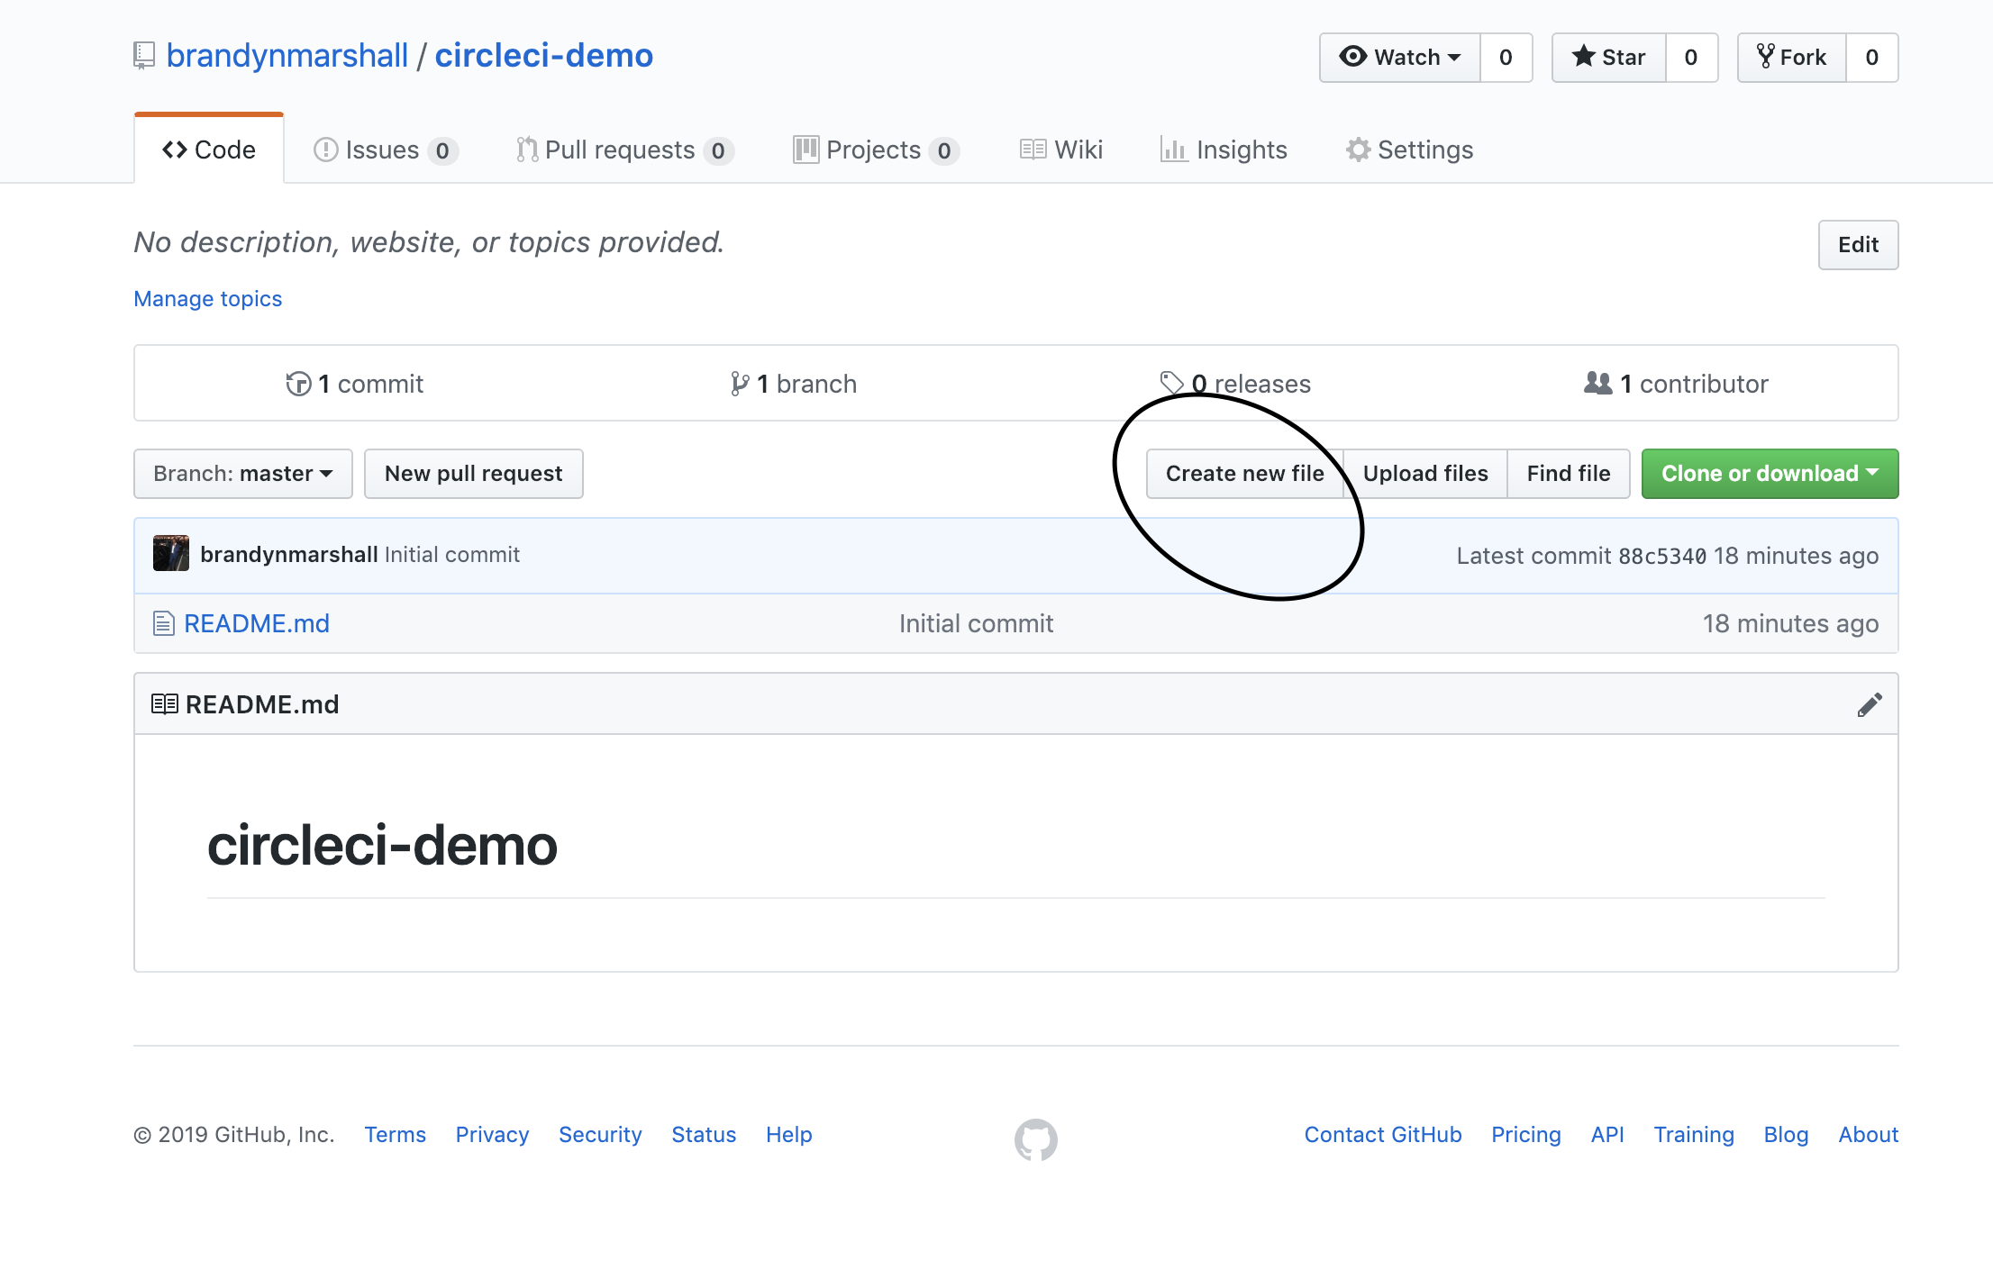
Task: Open the Initial commit message in the latest commit bar
Action: coord(452,555)
